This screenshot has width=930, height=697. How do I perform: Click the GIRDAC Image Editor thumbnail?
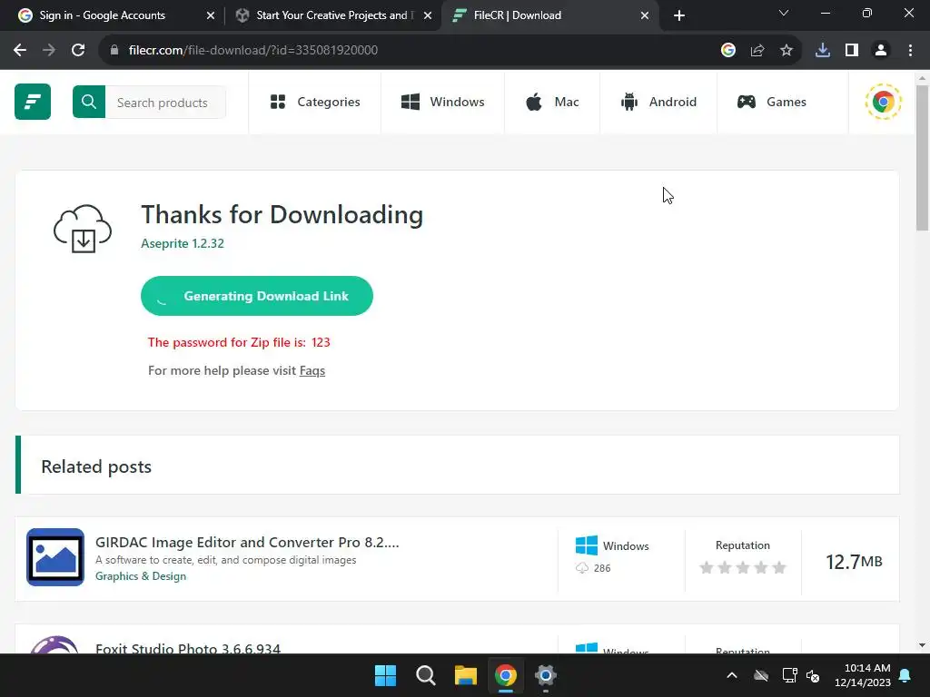[55, 557]
